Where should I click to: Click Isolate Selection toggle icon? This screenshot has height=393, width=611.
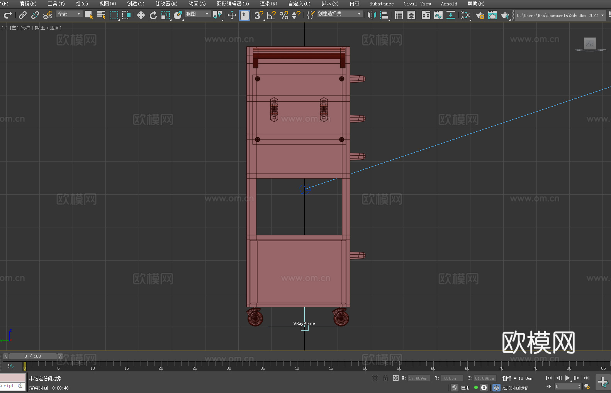point(375,378)
